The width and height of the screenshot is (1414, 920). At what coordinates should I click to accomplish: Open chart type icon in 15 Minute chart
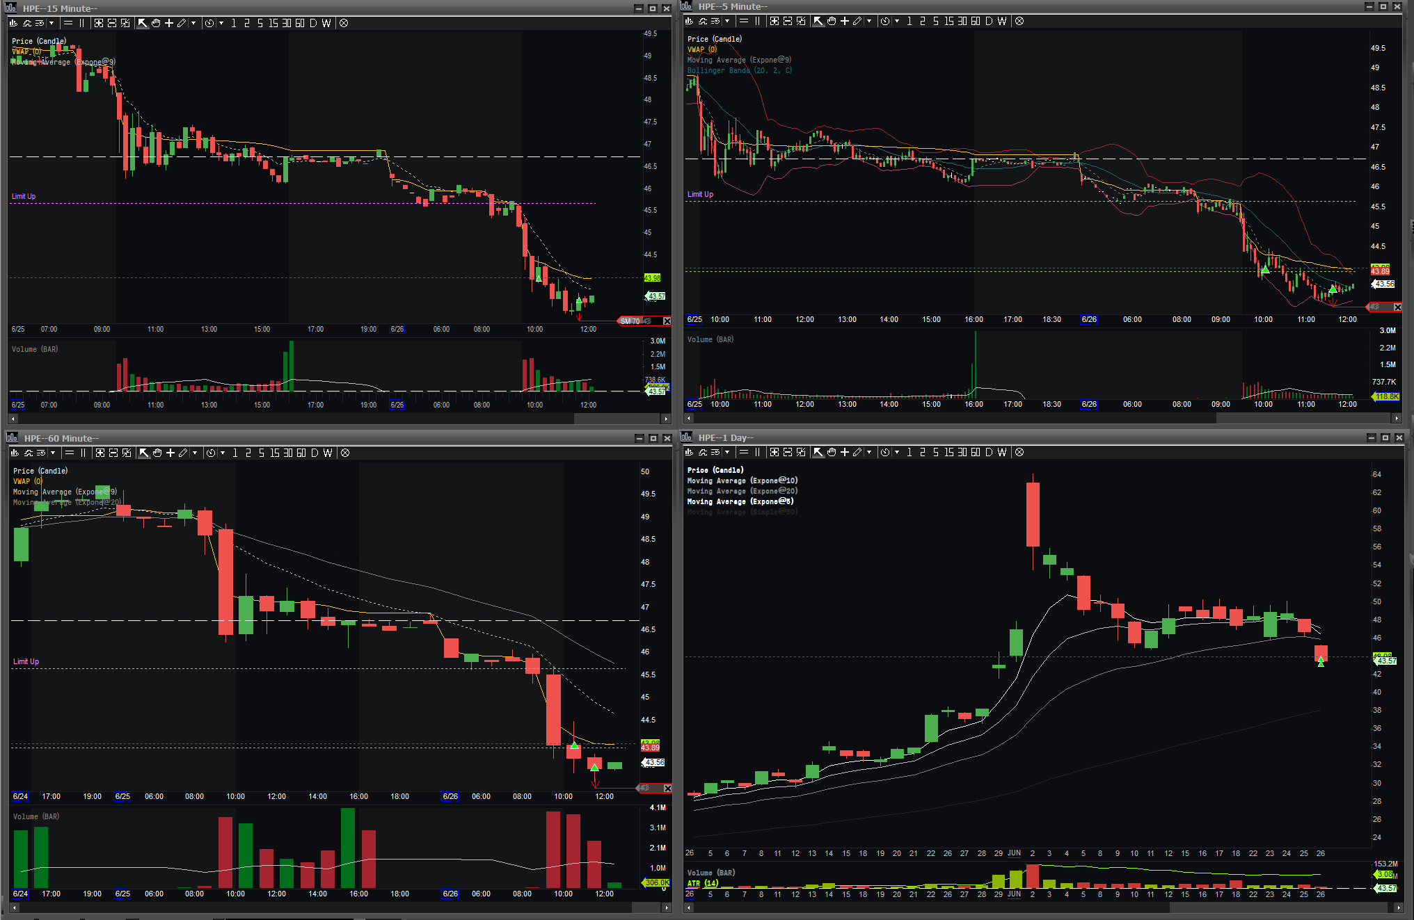[14, 23]
